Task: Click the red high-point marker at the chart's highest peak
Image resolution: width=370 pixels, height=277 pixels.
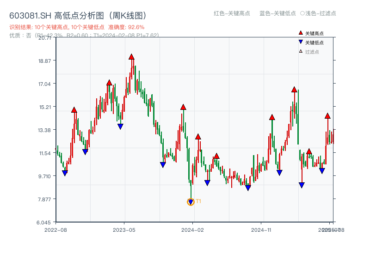Action: pyautogui.click(x=131, y=57)
